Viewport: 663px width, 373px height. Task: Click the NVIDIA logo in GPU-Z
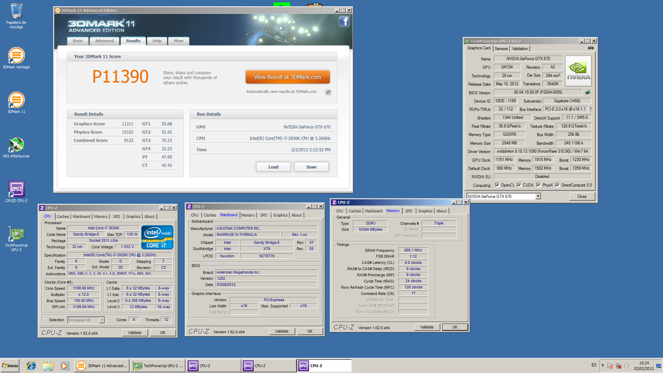pyautogui.click(x=578, y=71)
